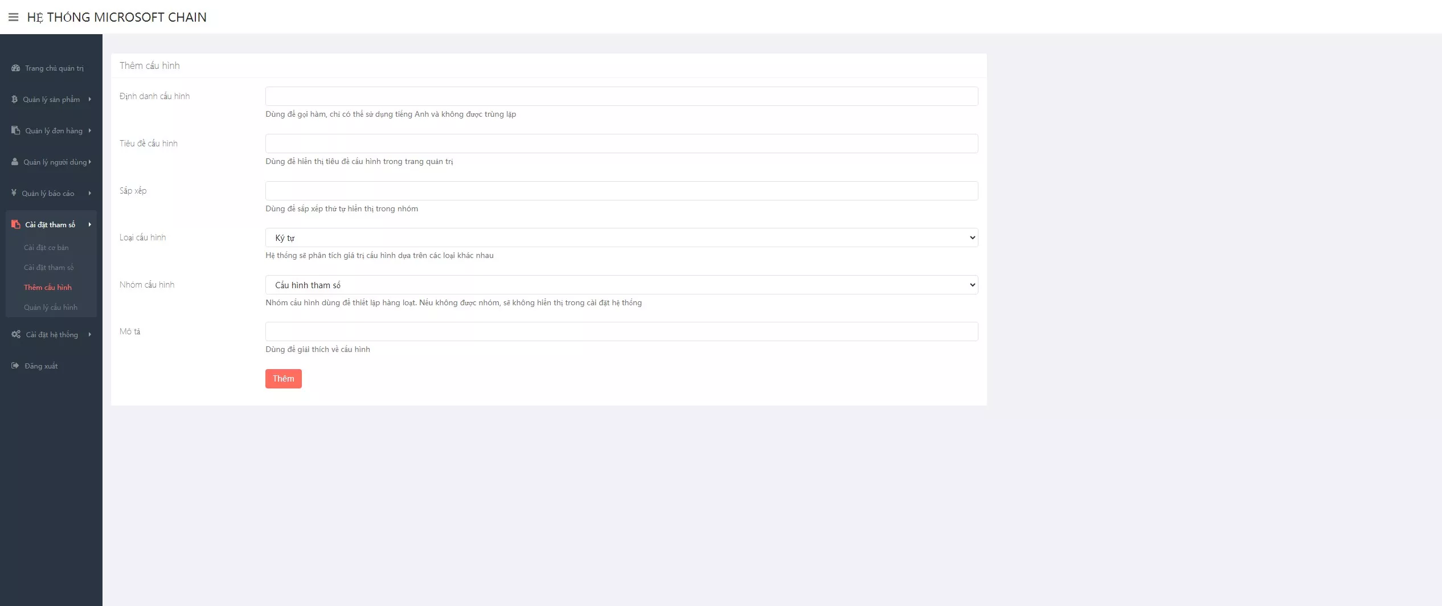Go to Quản lý cấu hình submenu item

51,308
